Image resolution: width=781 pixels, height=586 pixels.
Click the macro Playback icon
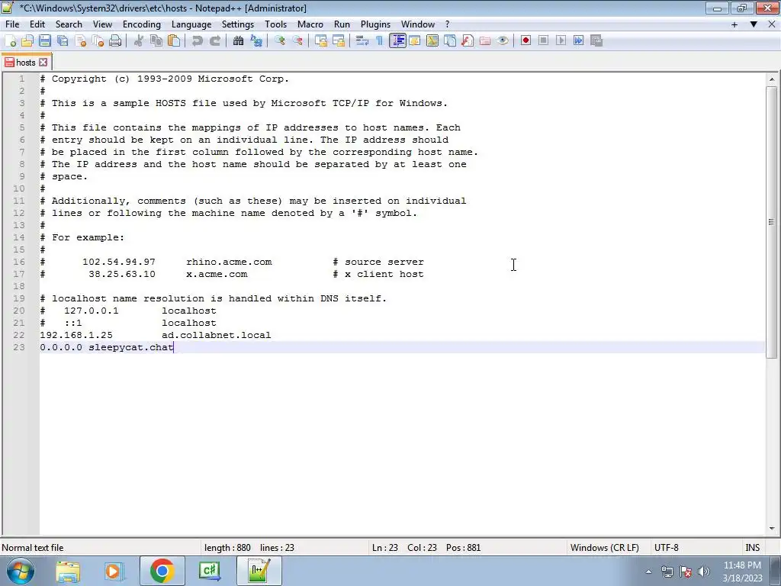click(x=561, y=41)
